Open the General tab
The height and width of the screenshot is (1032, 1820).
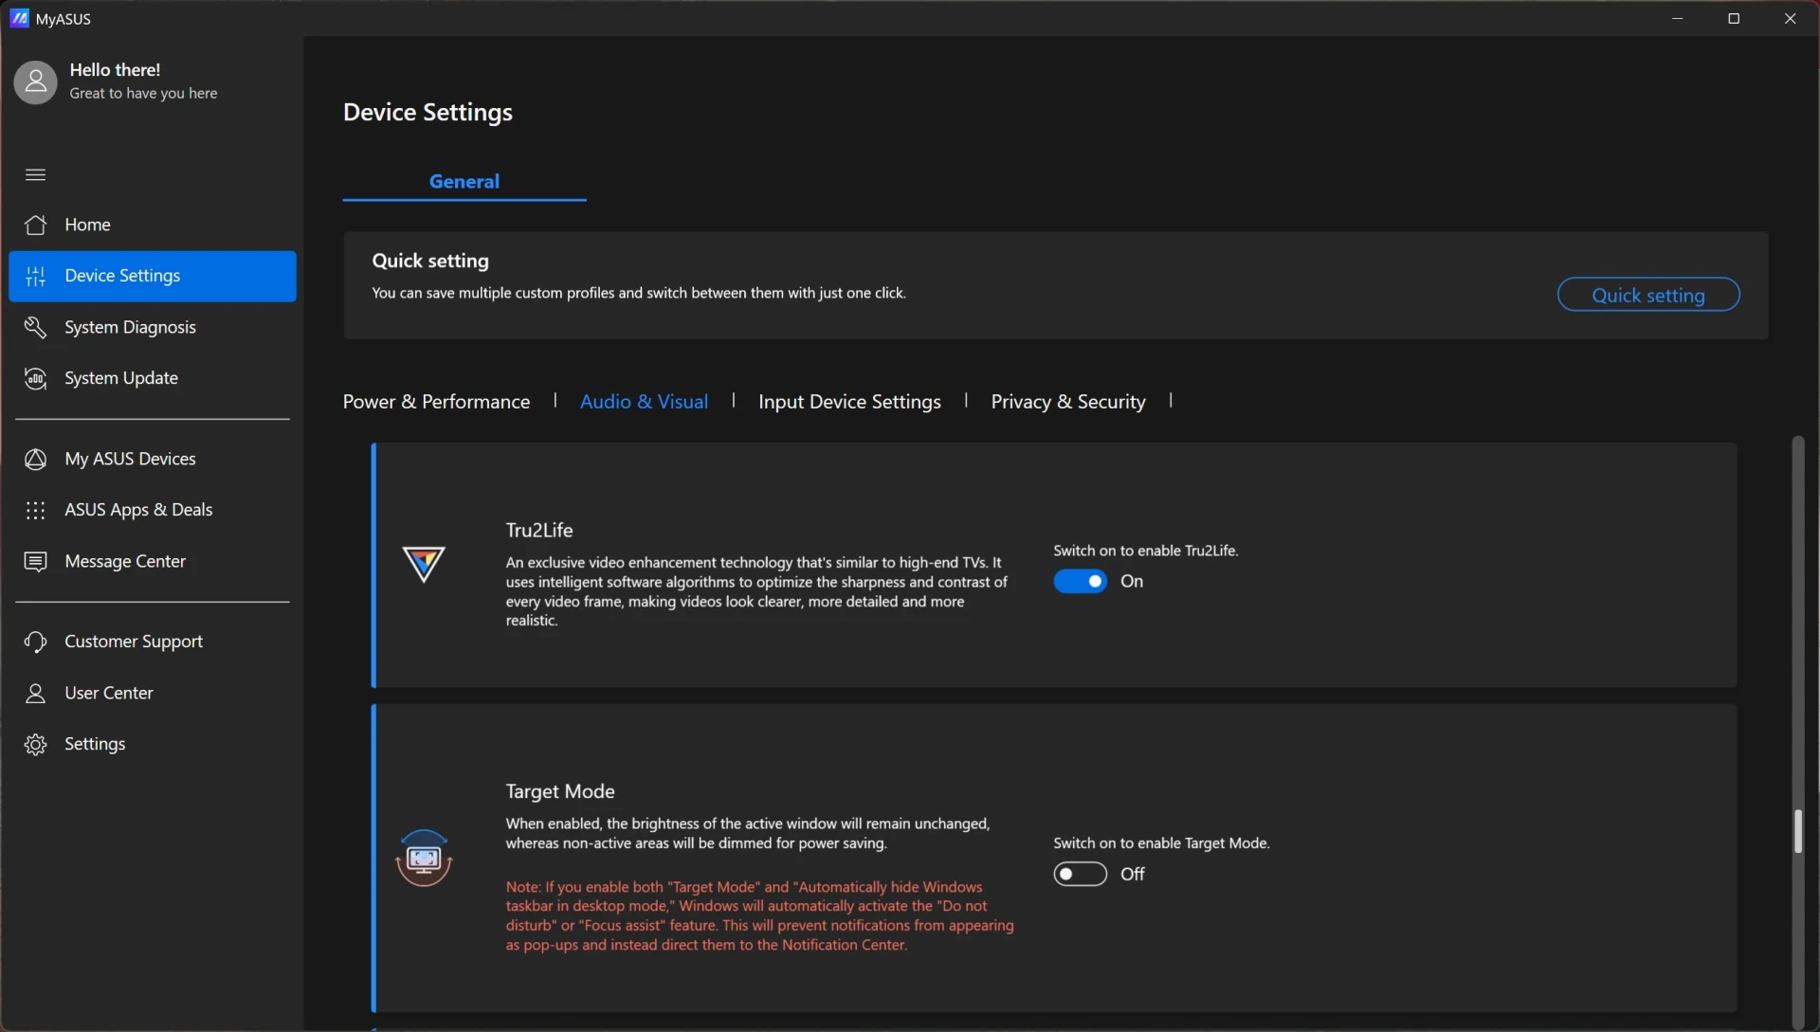[x=464, y=181]
